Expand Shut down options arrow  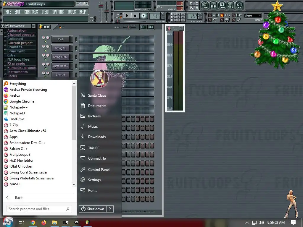[x=110, y=209]
